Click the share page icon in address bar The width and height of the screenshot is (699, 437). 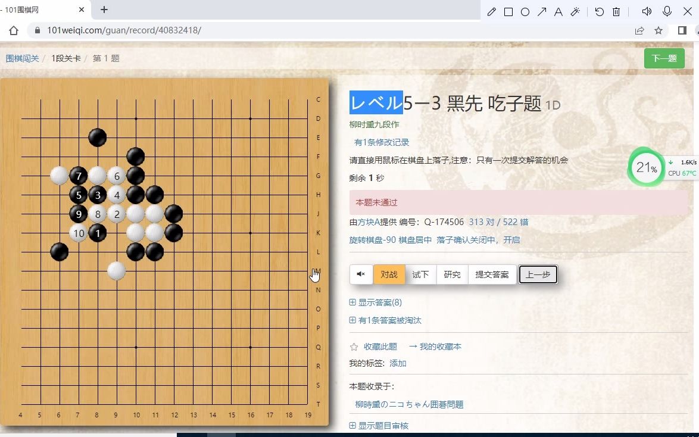[x=639, y=30]
